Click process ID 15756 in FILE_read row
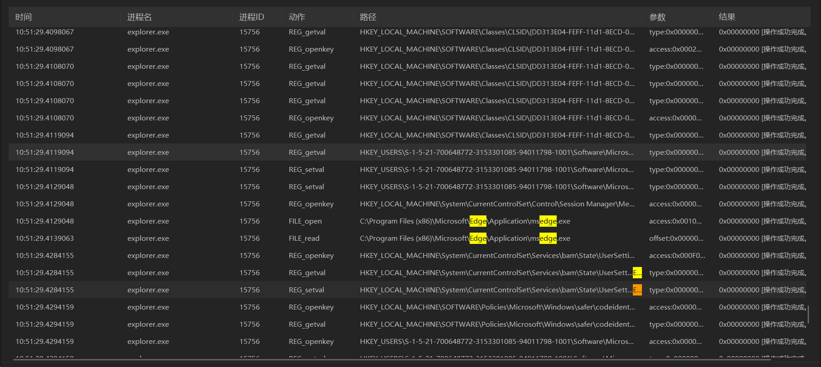The image size is (821, 367). 250,238
